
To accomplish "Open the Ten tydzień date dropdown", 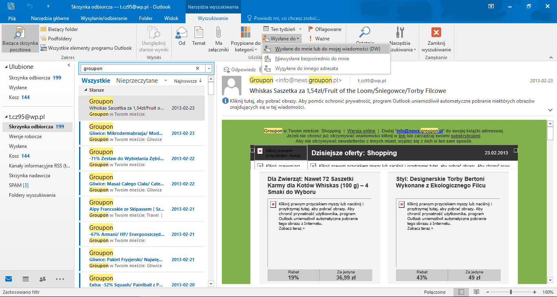I will pyautogui.click(x=282, y=29).
